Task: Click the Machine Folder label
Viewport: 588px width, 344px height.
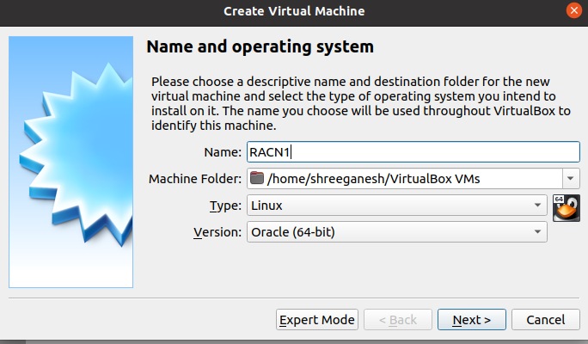Action: tap(195, 179)
